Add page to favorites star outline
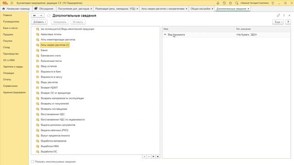The width and height of the screenshot is (294, 165). 49,16
